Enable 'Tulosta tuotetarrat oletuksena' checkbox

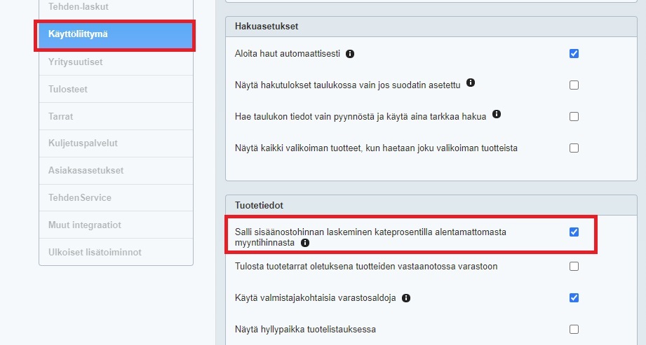tap(574, 267)
